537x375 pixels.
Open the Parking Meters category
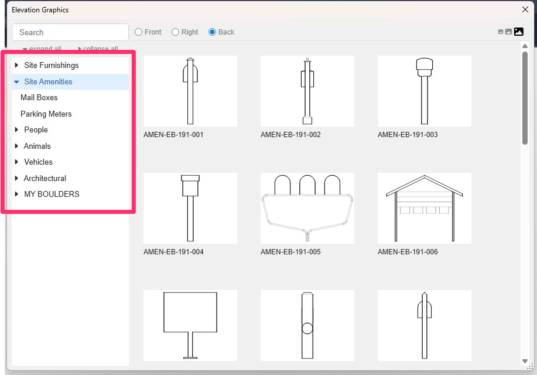pyautogui.click(x=46, y=114)
